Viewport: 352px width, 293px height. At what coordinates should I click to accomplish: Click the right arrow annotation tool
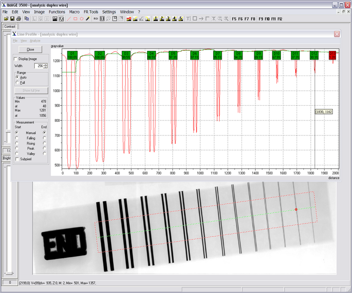tap(201, 19)
